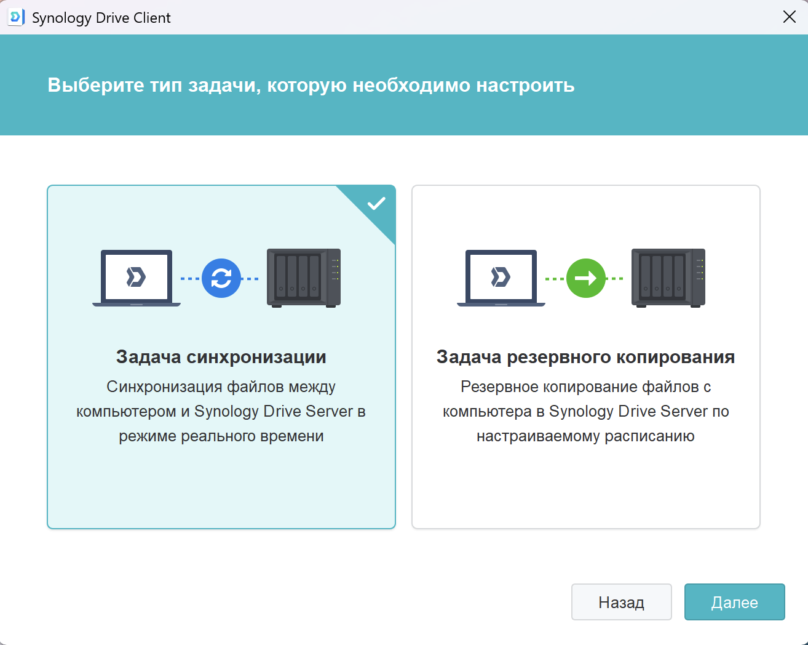Click the laptop icon in the sync task card
This screenshot has height=645, width=808.
click(137, 278)
